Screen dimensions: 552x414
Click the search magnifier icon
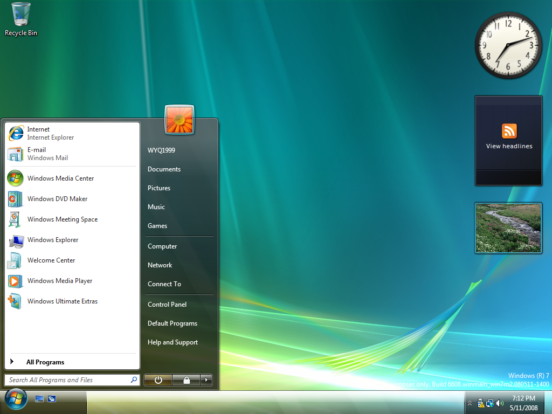[134, 380]
